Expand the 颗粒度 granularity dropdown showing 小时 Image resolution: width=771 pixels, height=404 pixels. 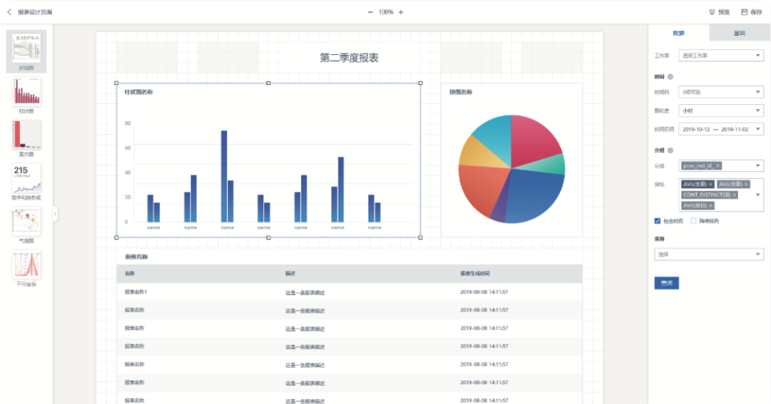(721, 110)
